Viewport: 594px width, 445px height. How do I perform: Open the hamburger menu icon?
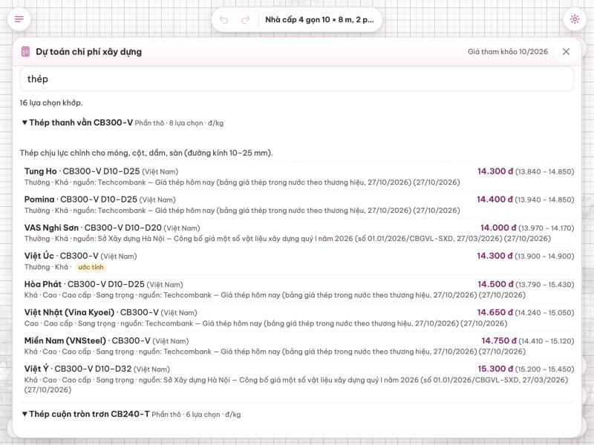click(19, 19)
